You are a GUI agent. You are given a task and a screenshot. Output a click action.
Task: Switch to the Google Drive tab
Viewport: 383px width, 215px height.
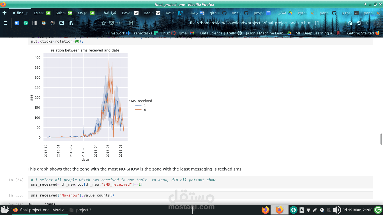[284, 13]
